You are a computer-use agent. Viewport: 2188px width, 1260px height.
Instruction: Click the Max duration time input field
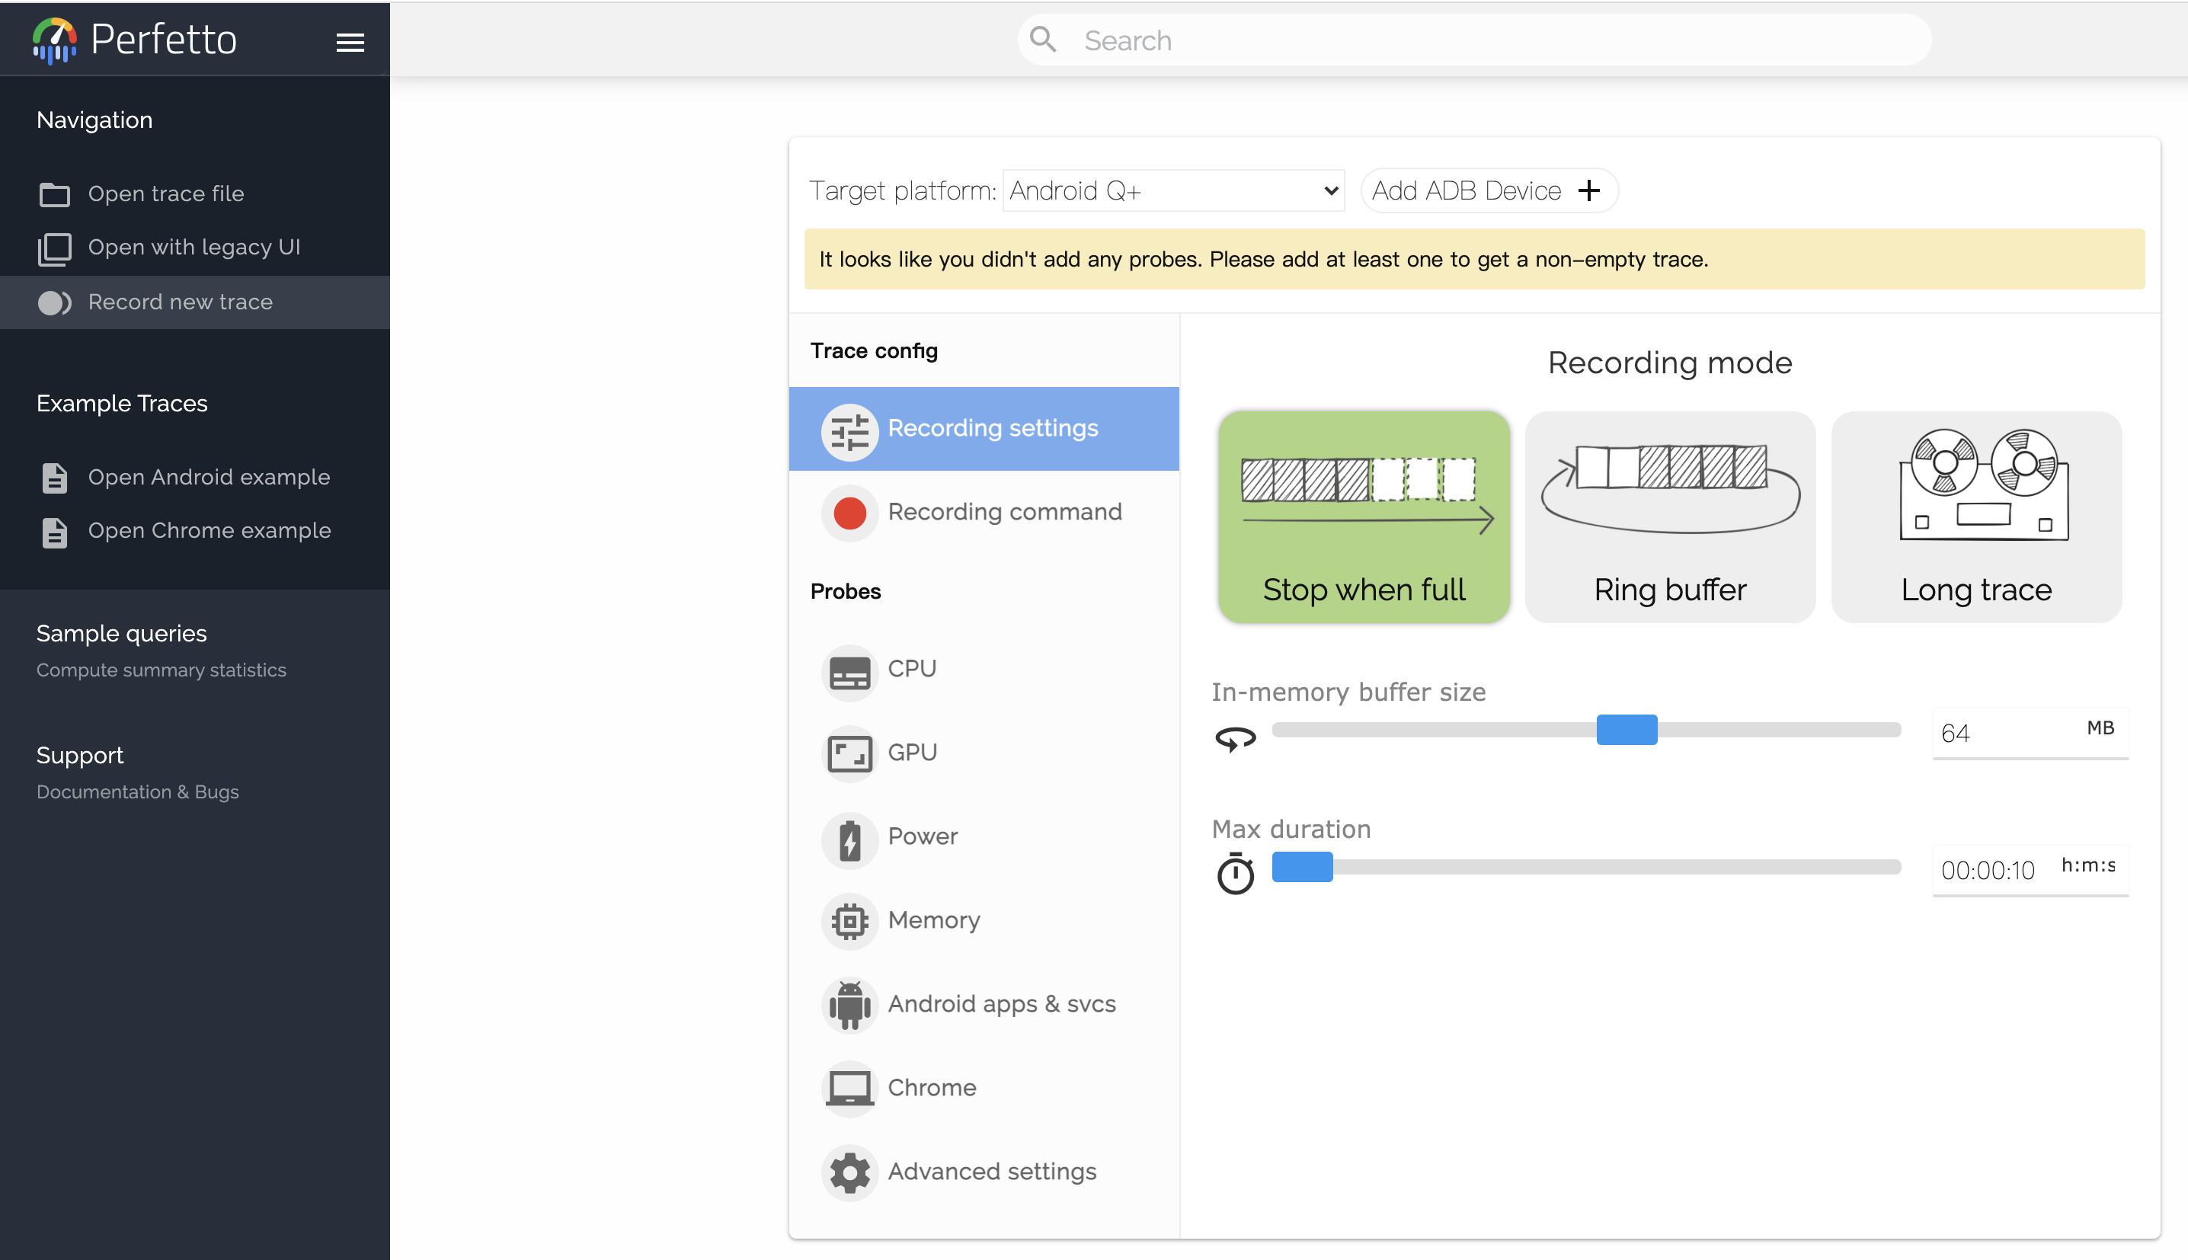[2030, 870]
